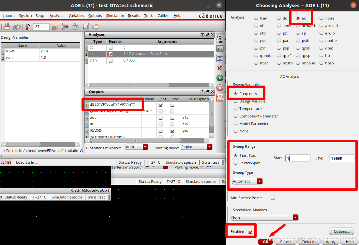359x245 pixels.
Task: Start simulation with green play button
Action: tap(219, 78)
